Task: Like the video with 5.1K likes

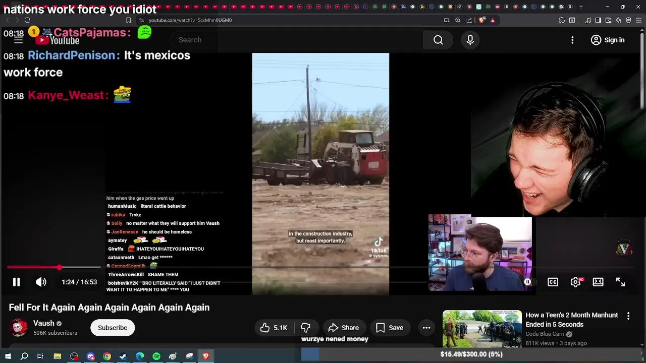Action: 274,328
